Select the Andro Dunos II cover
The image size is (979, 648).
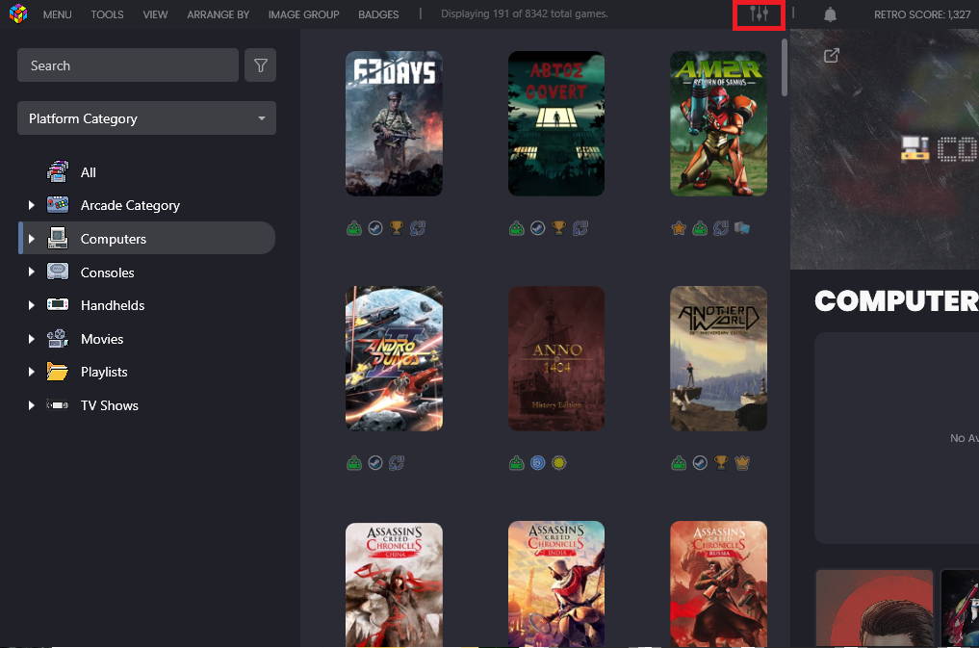(x=394, y=358)
